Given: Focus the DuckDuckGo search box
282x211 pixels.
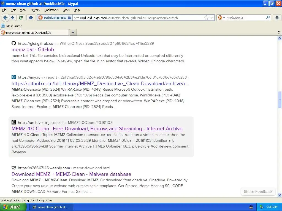Looking at the screenshot, I should 245,18.
